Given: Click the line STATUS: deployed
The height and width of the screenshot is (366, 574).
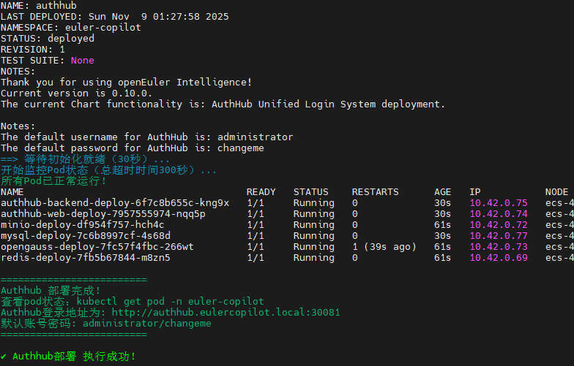Looking at the screenshot, I should coord(48,39).
